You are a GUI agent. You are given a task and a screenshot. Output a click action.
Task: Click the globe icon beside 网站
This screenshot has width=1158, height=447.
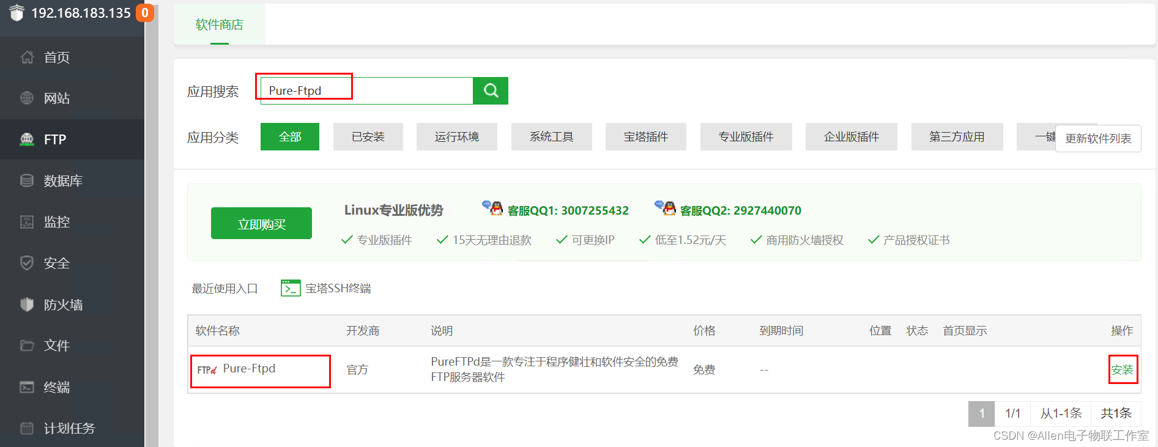27,98
